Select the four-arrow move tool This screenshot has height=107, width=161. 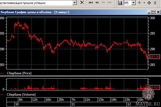click(x=149, y=3)
